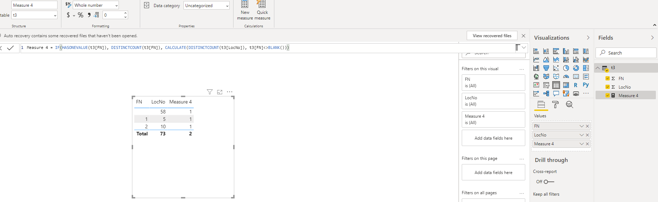The width and height of the screenshot is (658, 202).
Task: Open the currency symbol dropdown arrow
Action: coord(74,15)
